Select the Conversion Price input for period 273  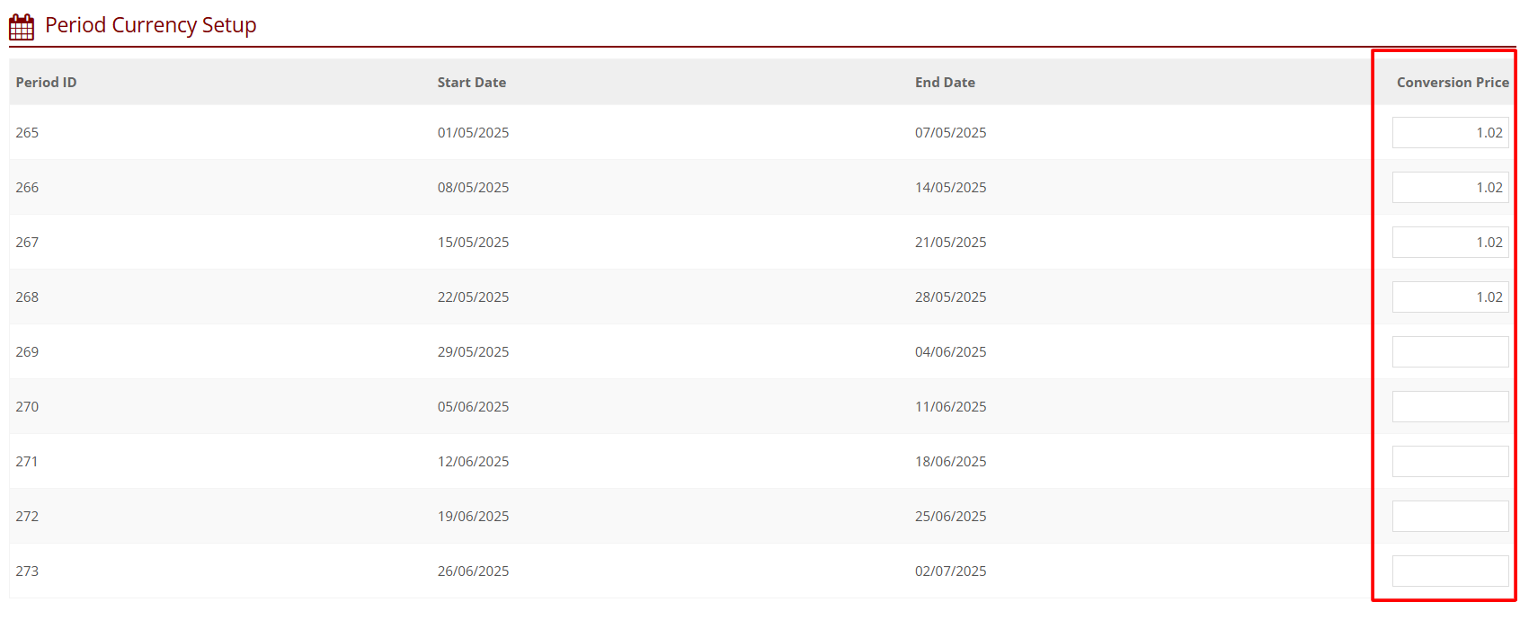(x=1449, y=571)
